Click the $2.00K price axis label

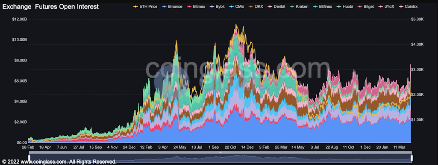[x=417, y=95]
